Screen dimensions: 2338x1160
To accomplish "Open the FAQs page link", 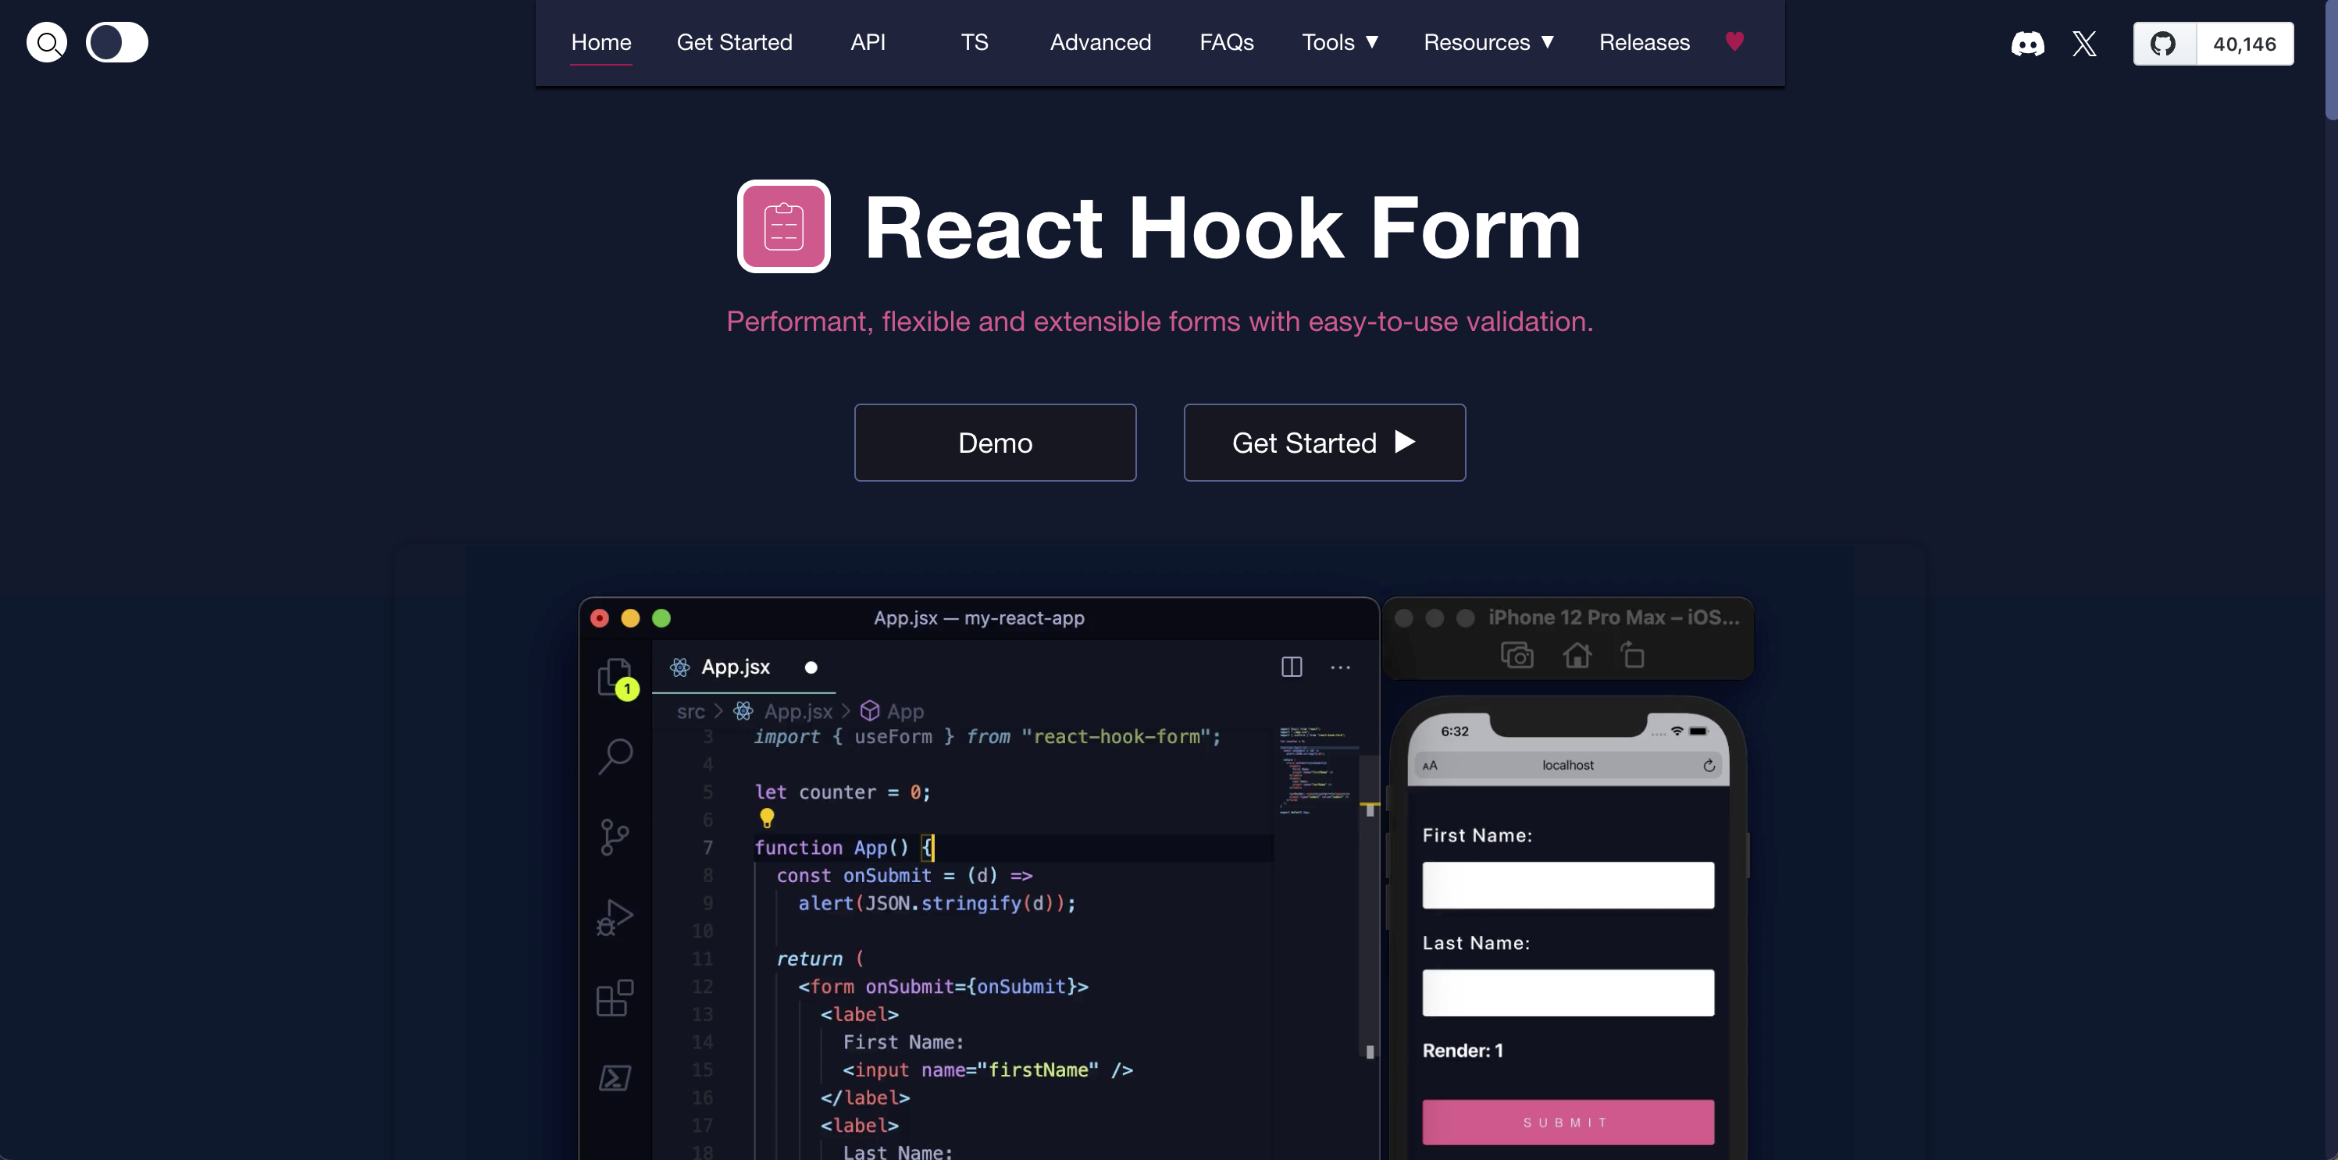I will [x=1226, y=43].
